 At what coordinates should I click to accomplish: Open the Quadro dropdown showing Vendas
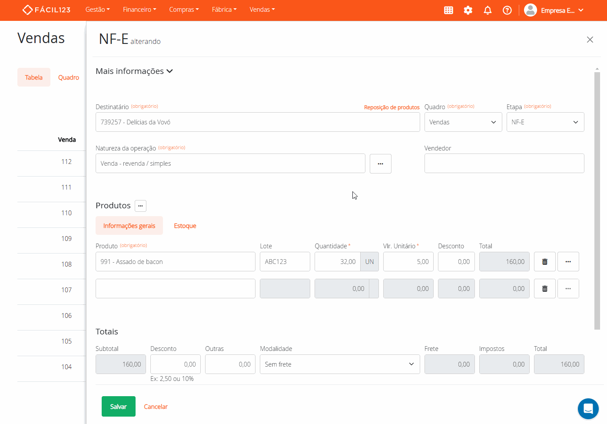pos(463,122)
